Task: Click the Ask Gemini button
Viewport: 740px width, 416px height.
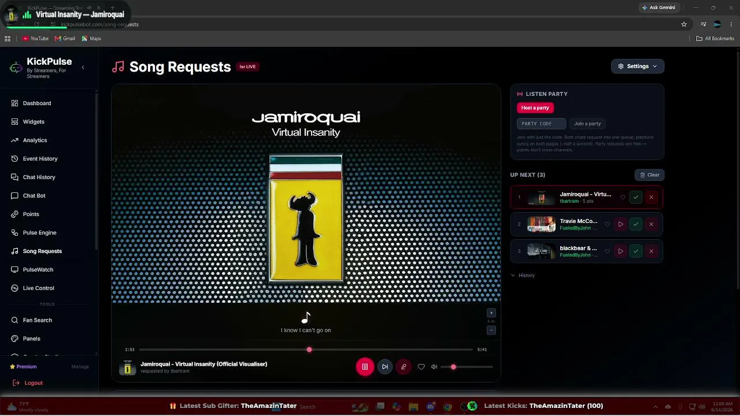Action: click(x=658, y=8)
